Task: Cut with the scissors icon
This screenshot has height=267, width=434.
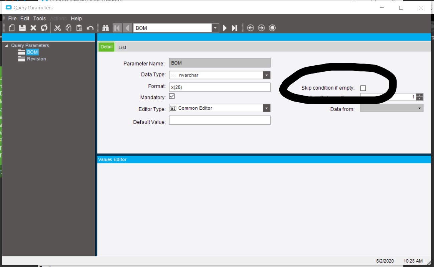Action: point(57,28)
